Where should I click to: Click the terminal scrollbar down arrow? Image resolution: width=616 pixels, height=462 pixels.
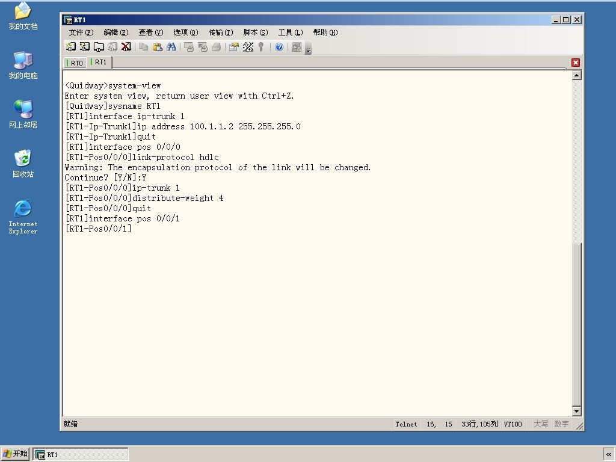(x=576, y=411)
